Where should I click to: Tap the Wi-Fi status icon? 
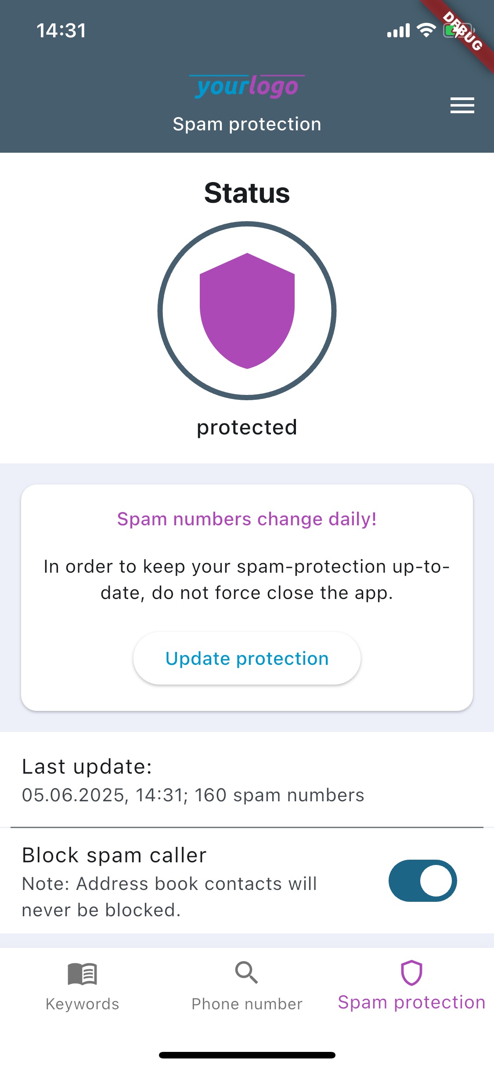(x=426, y=30)
